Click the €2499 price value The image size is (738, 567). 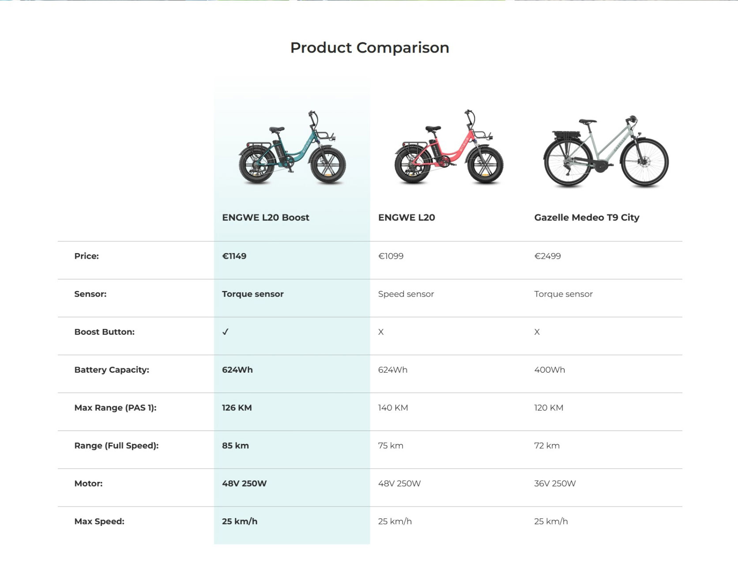(547, 256)
